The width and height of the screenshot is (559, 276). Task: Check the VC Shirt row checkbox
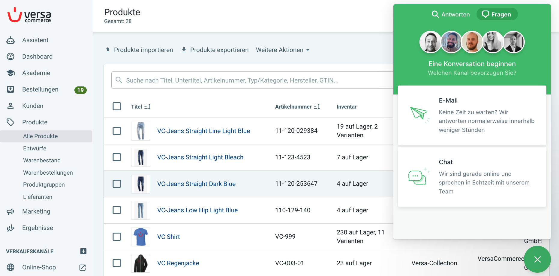click(x=117, y=237)
